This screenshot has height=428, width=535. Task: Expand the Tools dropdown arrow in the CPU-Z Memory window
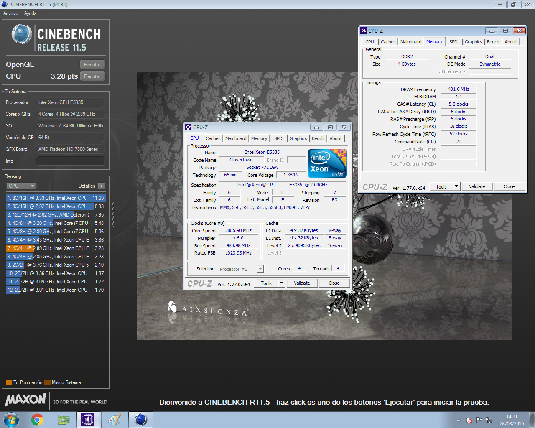click(x=457, y=186)
